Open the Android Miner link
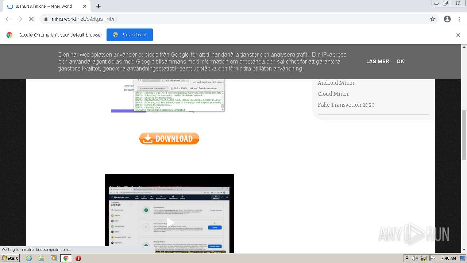The width and height of the screenshot is (467, 263). 336,83
